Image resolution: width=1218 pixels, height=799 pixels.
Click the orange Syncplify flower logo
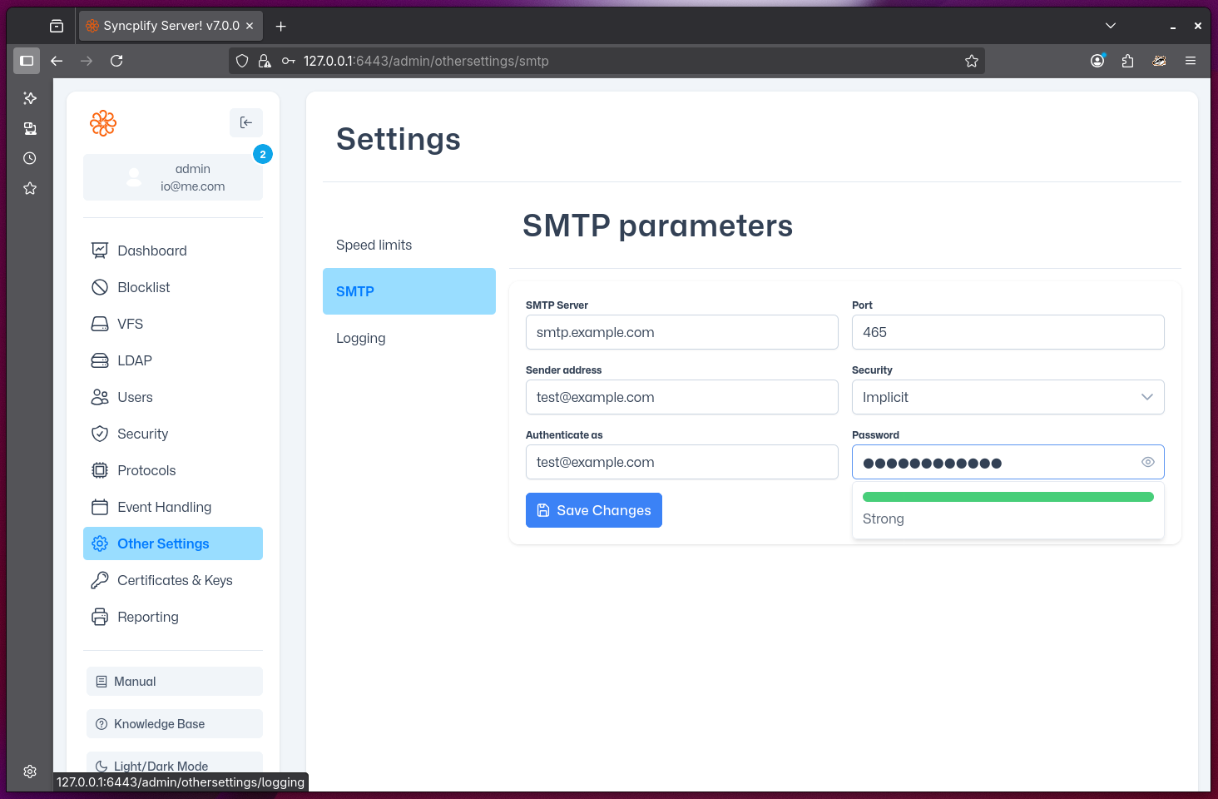[x=103, y=122]
